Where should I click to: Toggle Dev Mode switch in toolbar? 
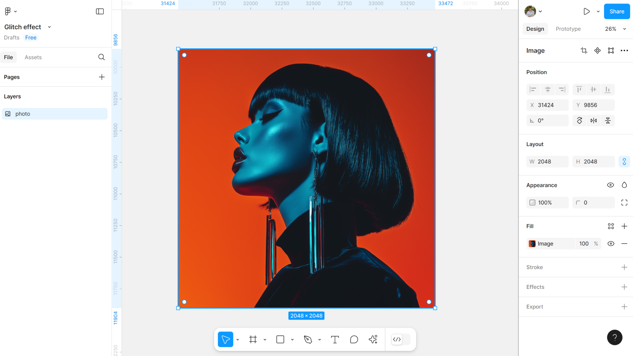[x=400, y=339]
